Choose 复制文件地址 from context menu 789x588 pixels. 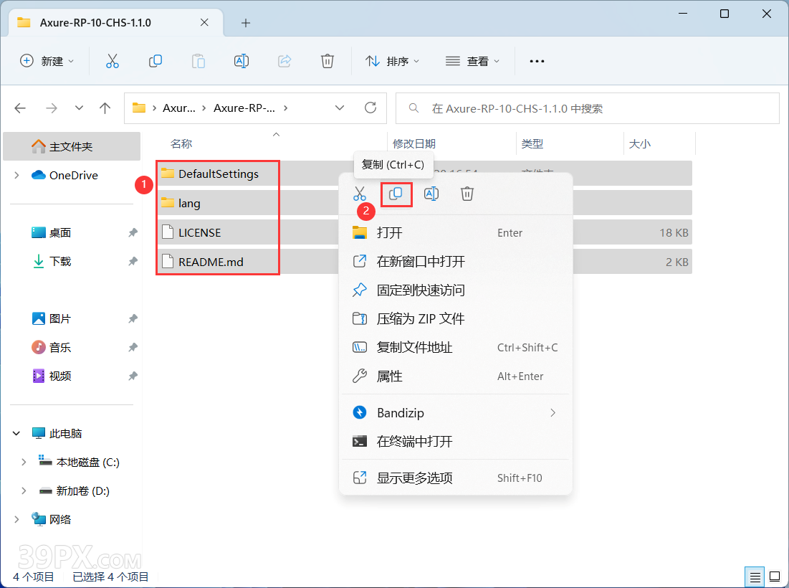coord(456,347)
